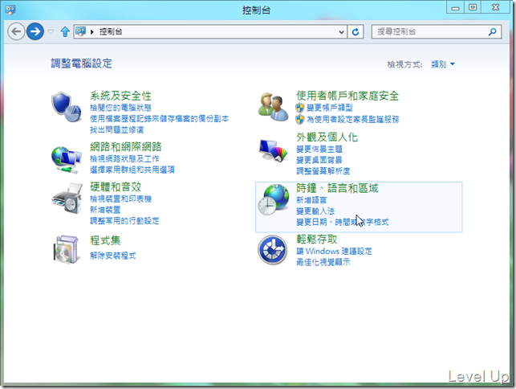Open the Hardware and Sound printer icon
Screen dimensions: 516x389
pyautogui.click(x=67, y=199)
